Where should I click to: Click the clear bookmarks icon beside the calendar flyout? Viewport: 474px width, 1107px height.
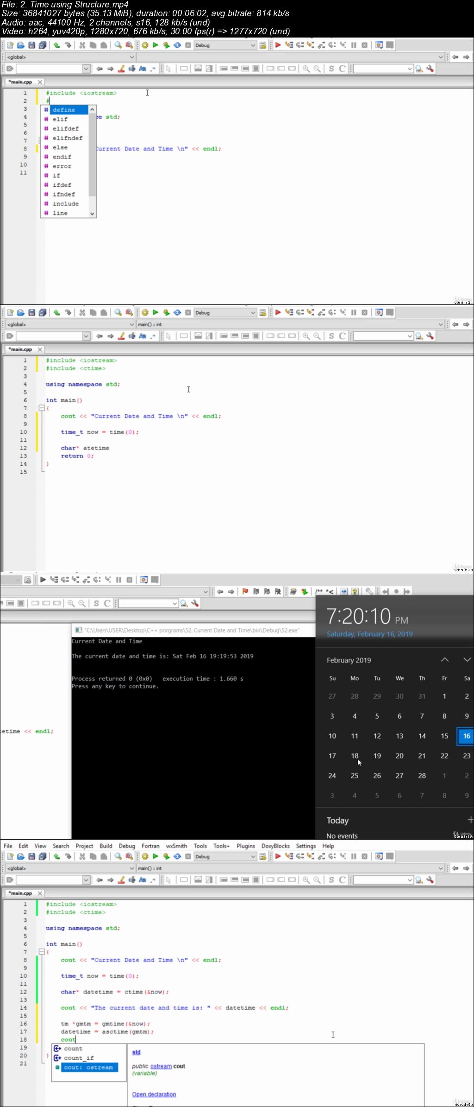tap(278, 591)
